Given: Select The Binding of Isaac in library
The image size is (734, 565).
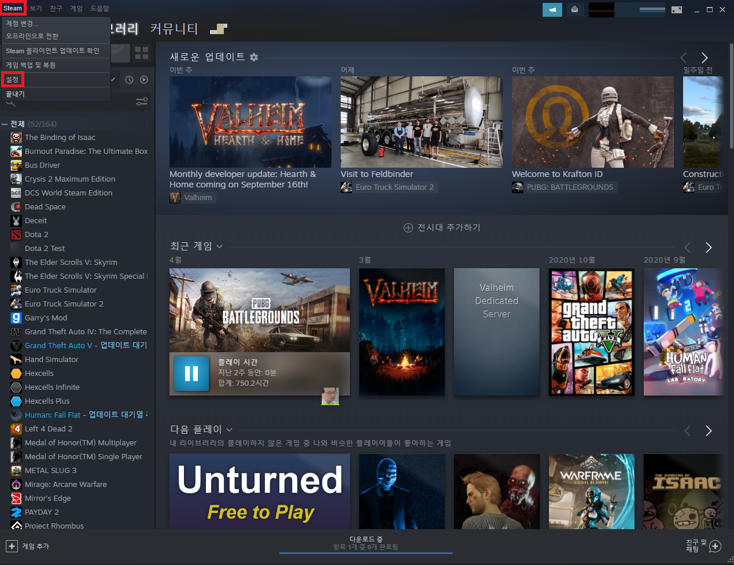Looking at the screenshot, I should [x=60, y=138].
